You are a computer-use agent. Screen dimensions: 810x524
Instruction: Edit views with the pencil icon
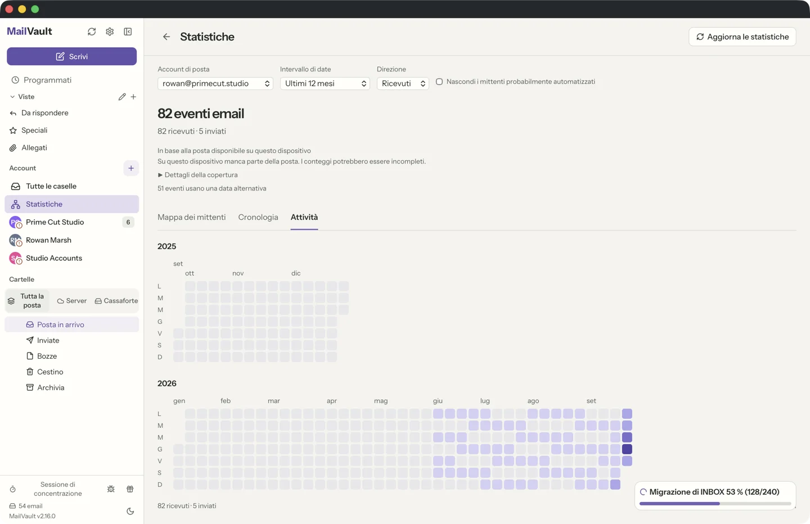click(x=122, y=97)
